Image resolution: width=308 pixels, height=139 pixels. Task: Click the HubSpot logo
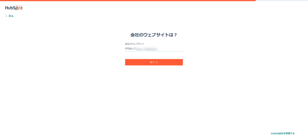point(14,8)
